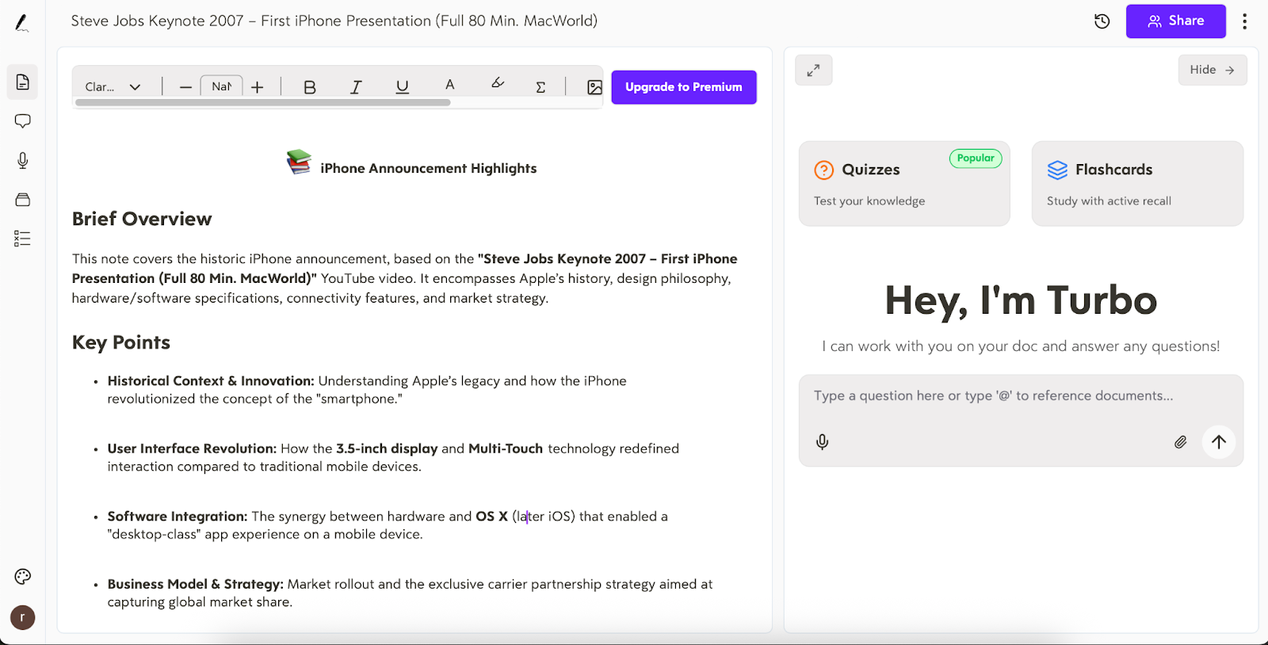Viewport: 1268px width, 645px height.
Task: Open the checklist icon in sidebar
Action: tap(22, 239)
